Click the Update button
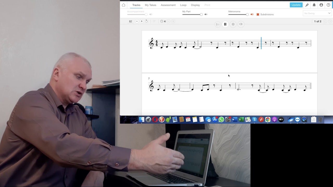This screenshot has height=187, width=333. (x=296, y=5)
